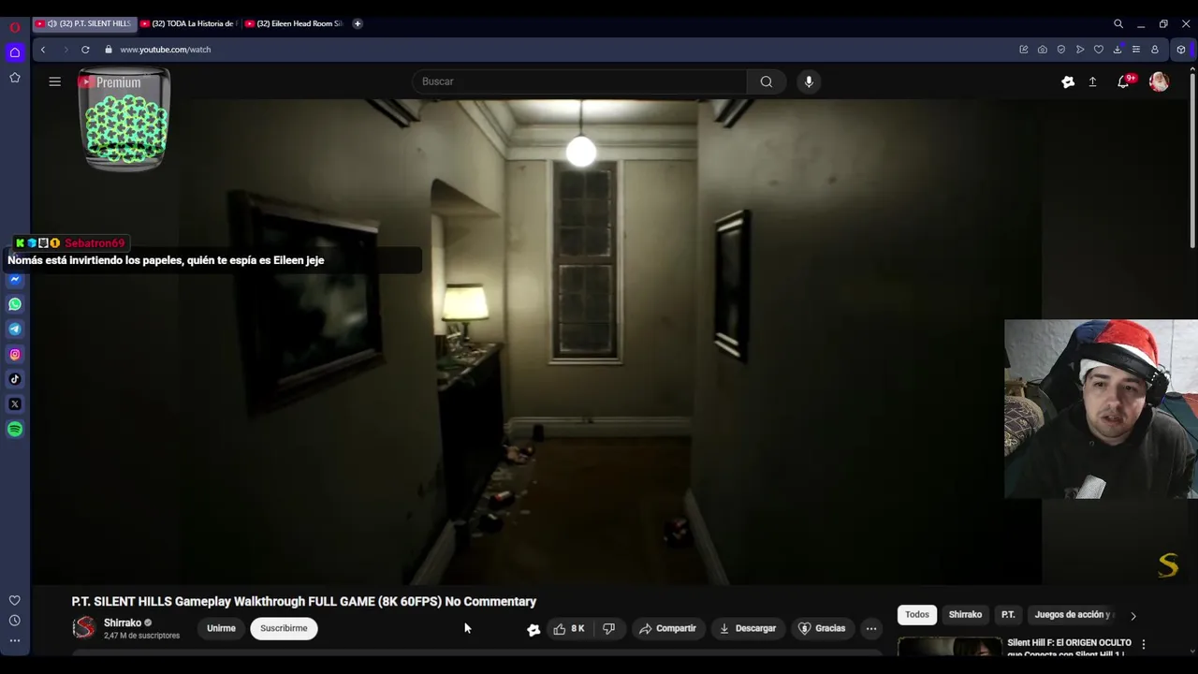Select the Todos filter chip
The image size is (1198, 674).
click(917, 614)
